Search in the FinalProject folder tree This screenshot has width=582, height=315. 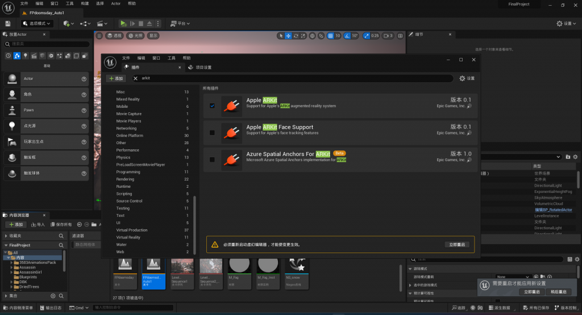61,245
